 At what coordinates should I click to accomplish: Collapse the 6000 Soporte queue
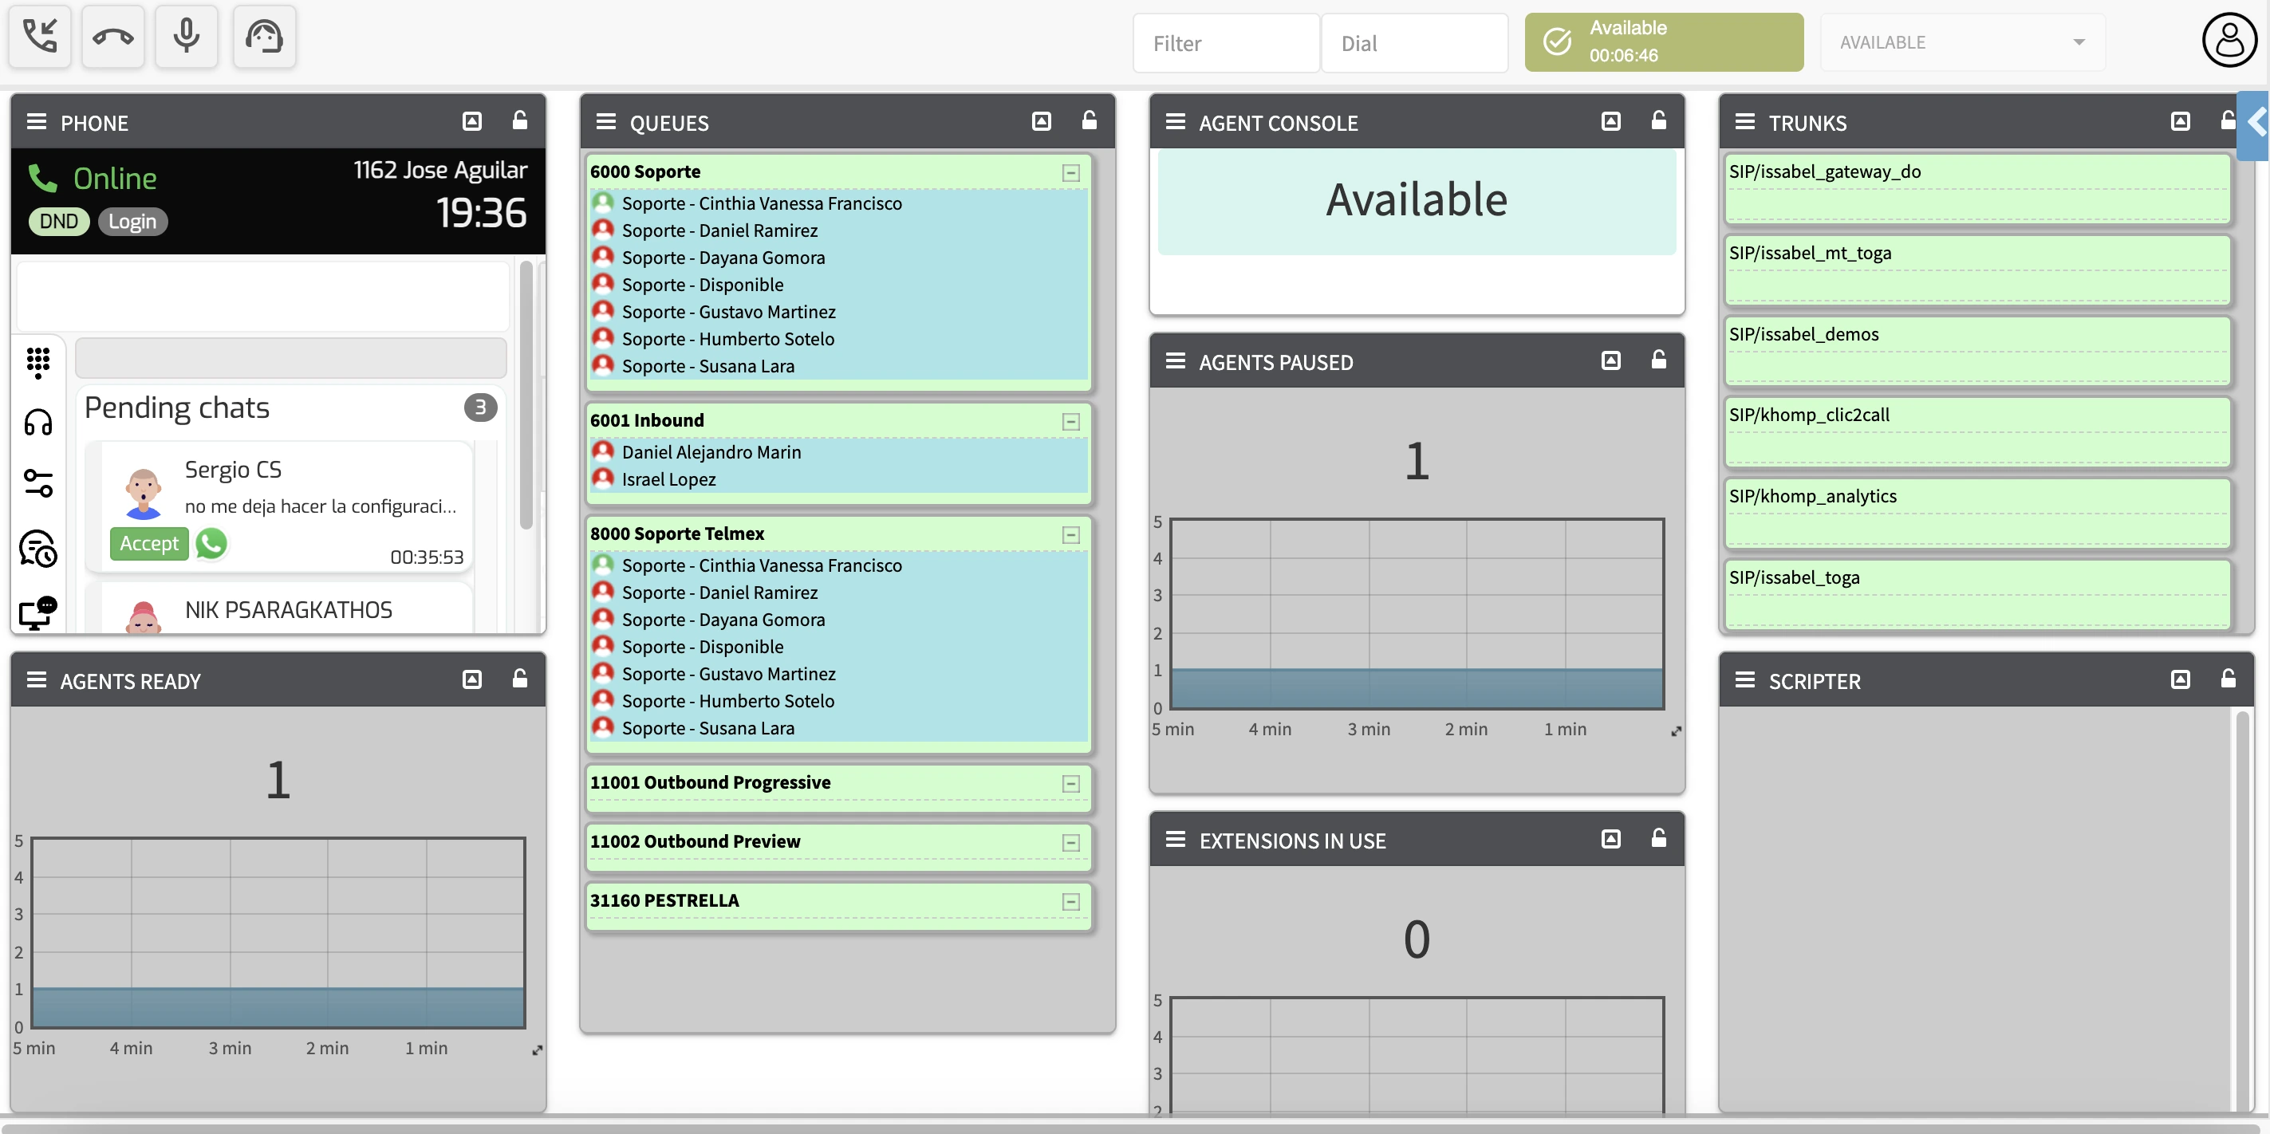[x=1070, y=173]
